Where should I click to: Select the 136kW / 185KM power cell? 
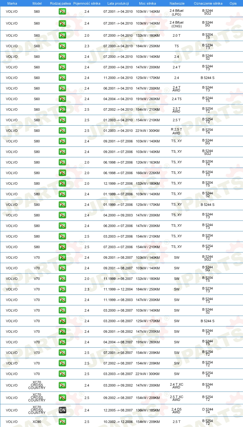click(x=148, y=410)
